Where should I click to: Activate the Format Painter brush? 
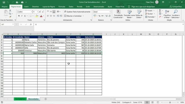click(x=10, y=17)
